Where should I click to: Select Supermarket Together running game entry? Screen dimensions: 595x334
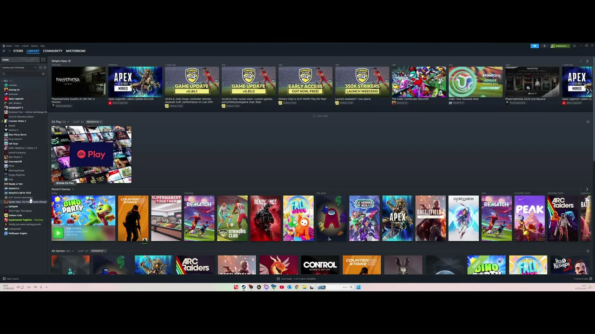coord(25,220)
